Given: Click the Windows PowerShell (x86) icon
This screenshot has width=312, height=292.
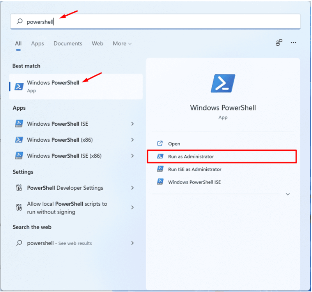Looking at the screenshot, I should coord(19,140).
